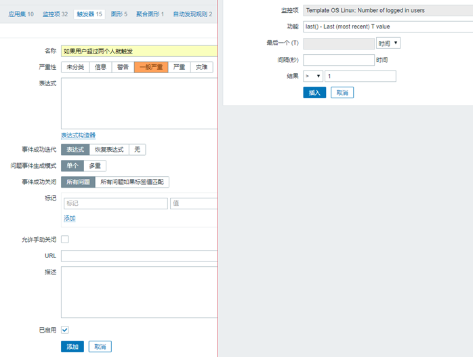Select 单个 problem event generation mode
The image size is (473, 357).
[x=73, y=165]
